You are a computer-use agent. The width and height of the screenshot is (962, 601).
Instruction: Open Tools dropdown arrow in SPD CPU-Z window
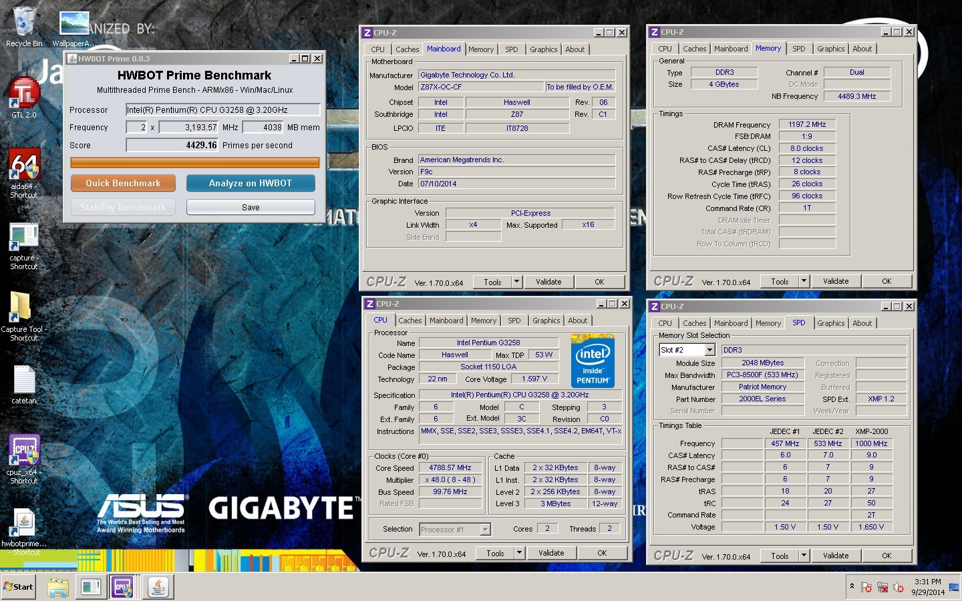click(x=804, y=556)
